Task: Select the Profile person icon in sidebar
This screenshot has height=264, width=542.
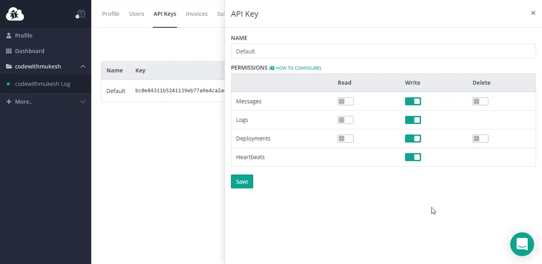Action: [8, 35]
